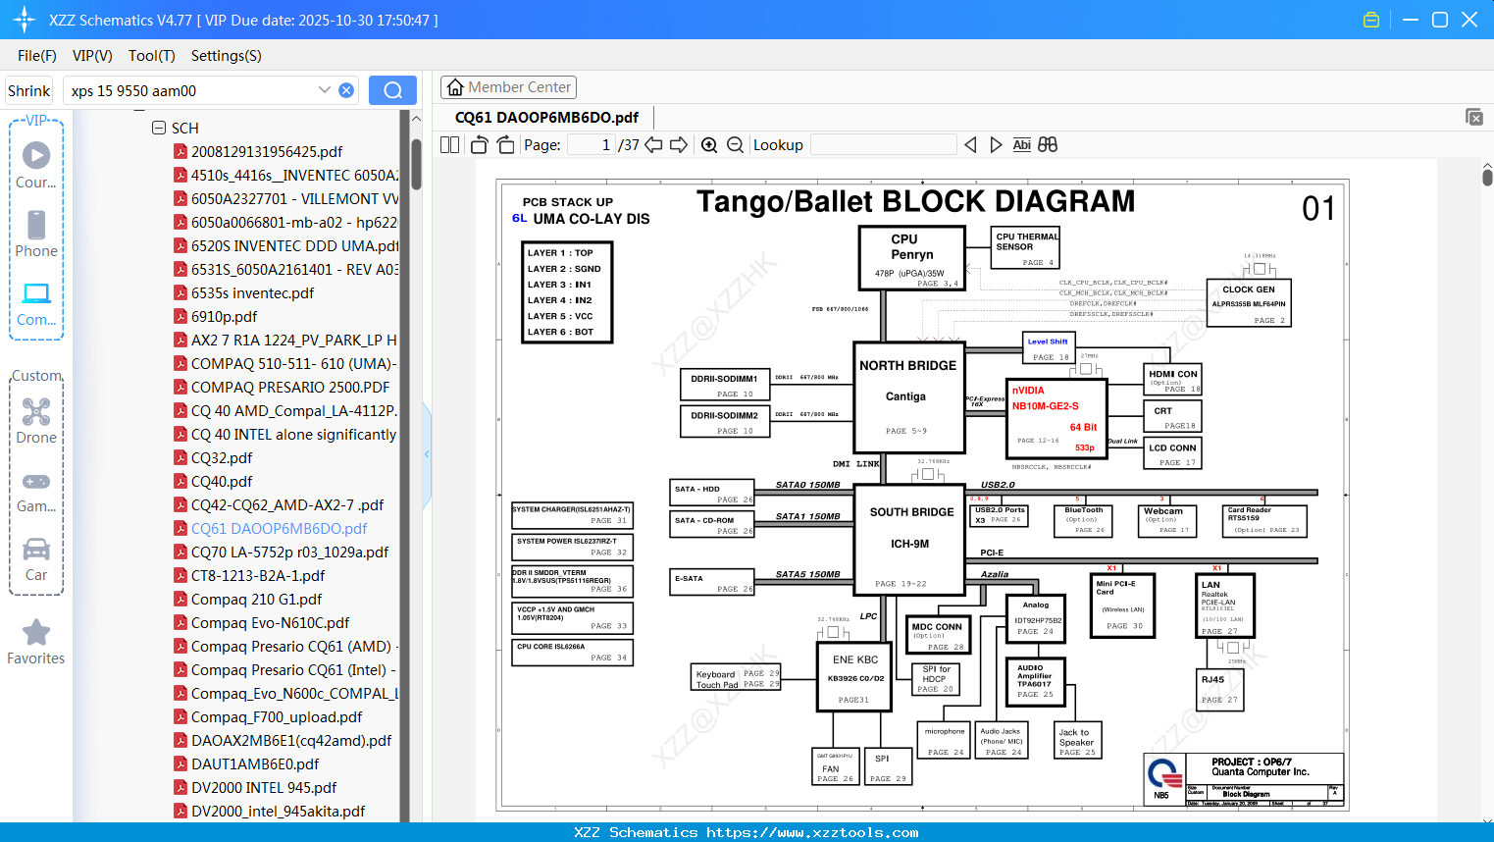Open Compaq Evo-N610C.pdf
Viewport: 1494px width, 842px height.
(x=270, y=623)
